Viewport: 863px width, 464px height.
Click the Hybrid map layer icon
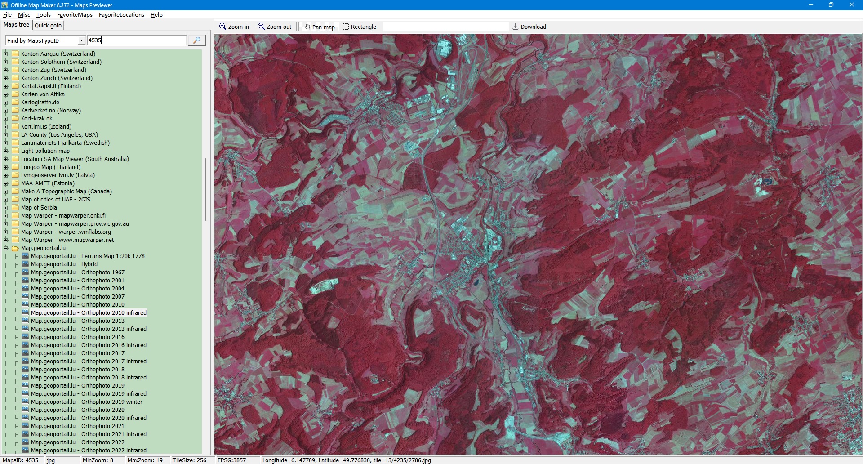coord(26,264)
